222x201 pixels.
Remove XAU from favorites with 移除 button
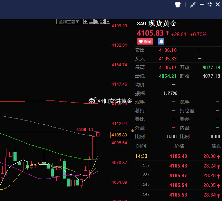[145, 41]
